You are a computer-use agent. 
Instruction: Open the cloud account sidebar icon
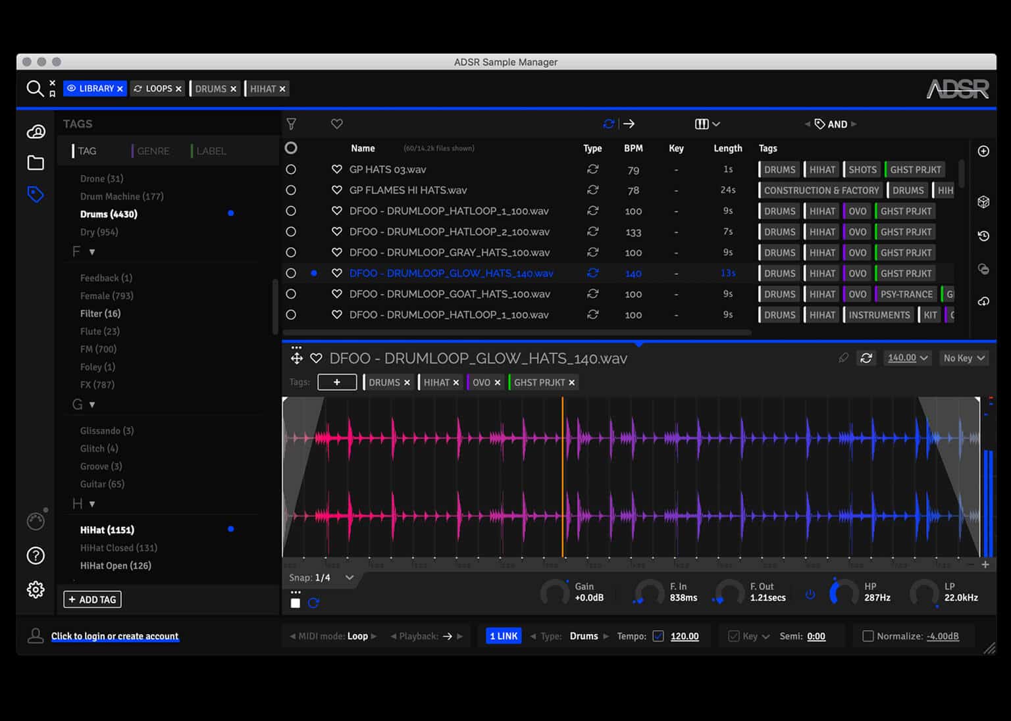point(36,132)
